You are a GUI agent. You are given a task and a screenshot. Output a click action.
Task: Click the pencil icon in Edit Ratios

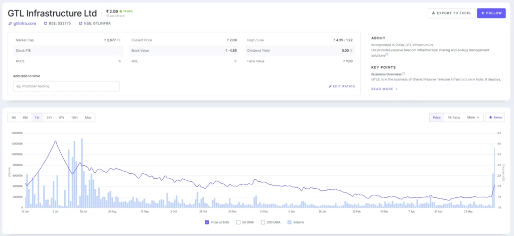click(330, 86)
